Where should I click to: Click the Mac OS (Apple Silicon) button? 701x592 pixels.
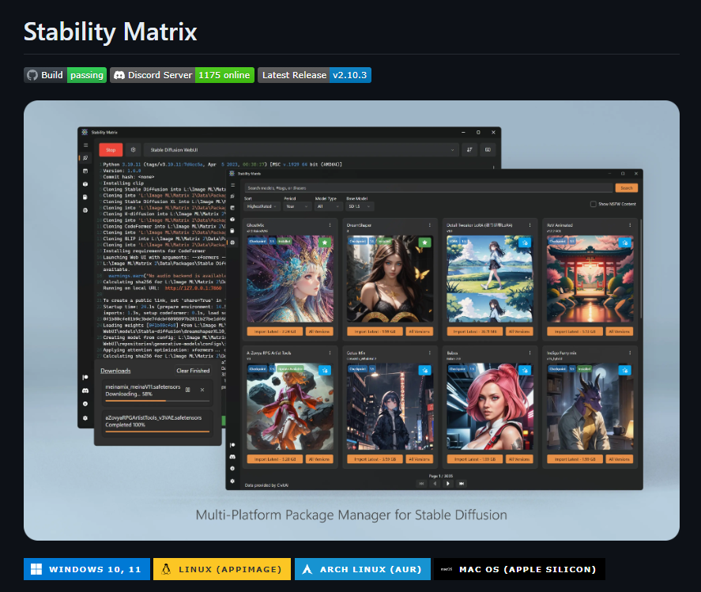[519, 569]
